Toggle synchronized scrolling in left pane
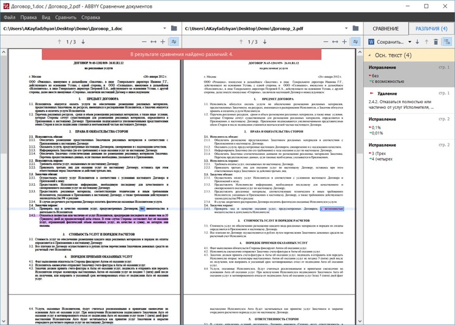 [x=174, y=42]
